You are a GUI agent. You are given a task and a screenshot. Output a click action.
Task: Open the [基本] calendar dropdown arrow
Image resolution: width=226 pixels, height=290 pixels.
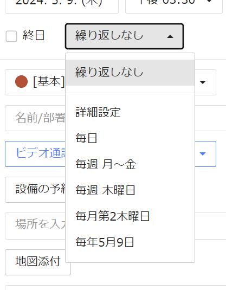point(203,82)
